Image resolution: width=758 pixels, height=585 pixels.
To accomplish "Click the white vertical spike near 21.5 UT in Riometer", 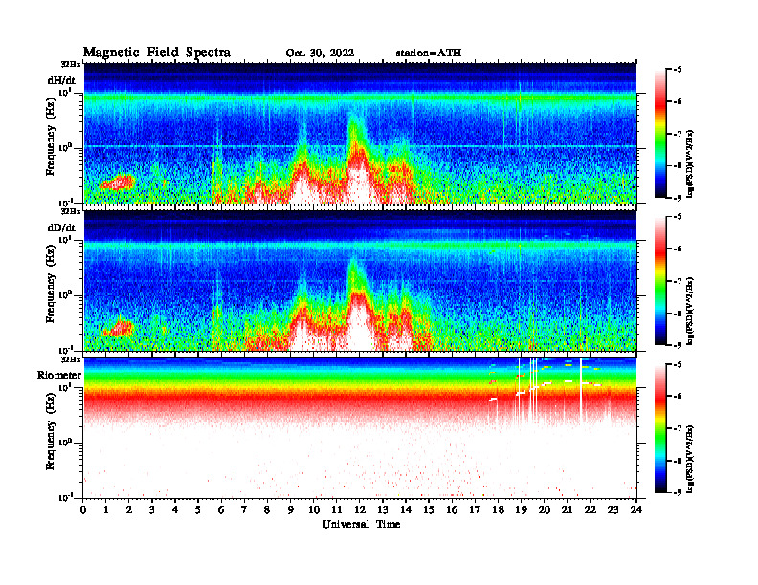I will tap(581, 391).
